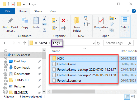Open the blue Help question mark

pos(134,11)
